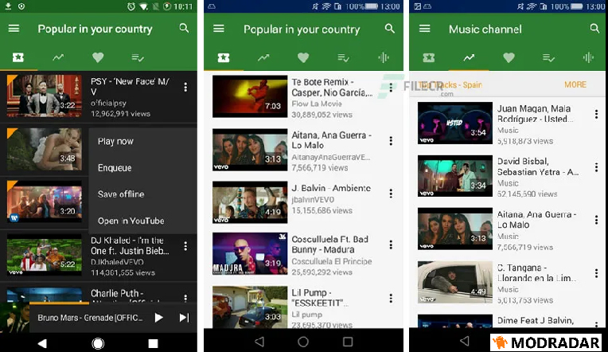Tap MORE link for Top Tracks Spain
This screenshot has width=608, height=352.
click(575, 84)
